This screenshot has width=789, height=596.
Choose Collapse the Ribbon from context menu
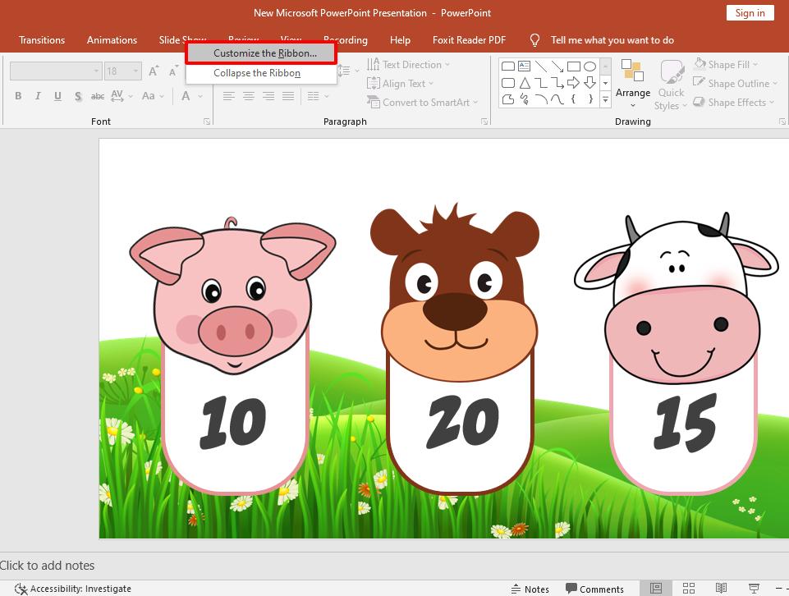click(259, 72)
